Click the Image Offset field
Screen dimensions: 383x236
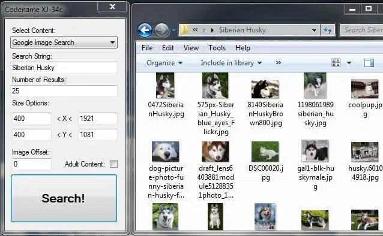[x=32, y=164]
